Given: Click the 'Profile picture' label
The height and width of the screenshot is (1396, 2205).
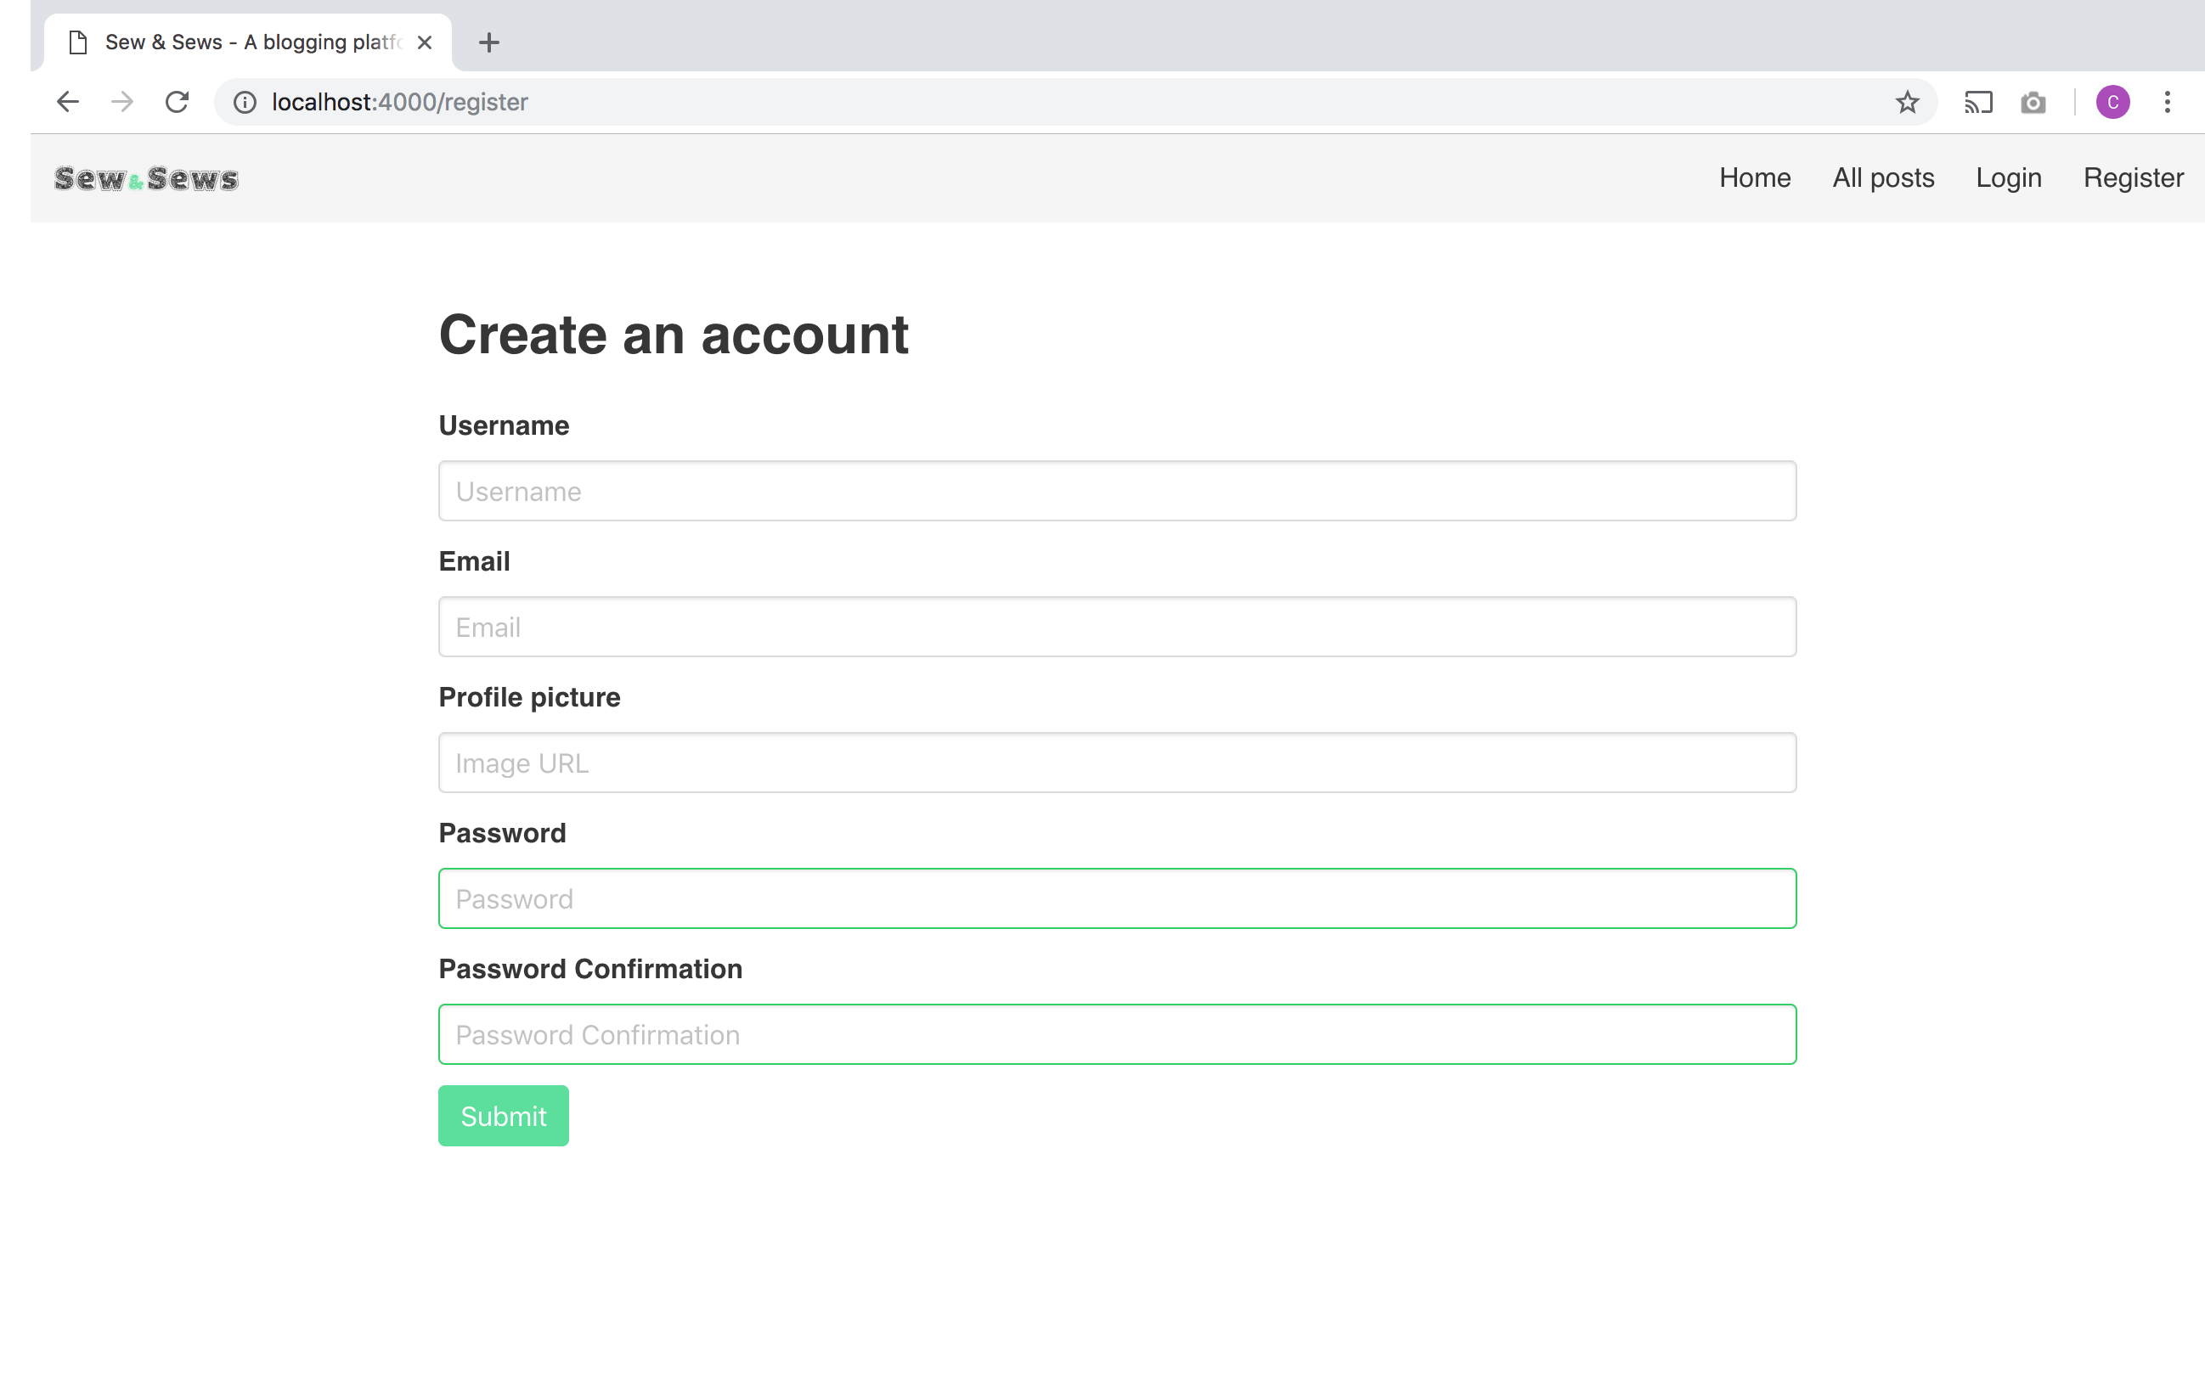Looking at the screenshot, I should click(529, 697).
